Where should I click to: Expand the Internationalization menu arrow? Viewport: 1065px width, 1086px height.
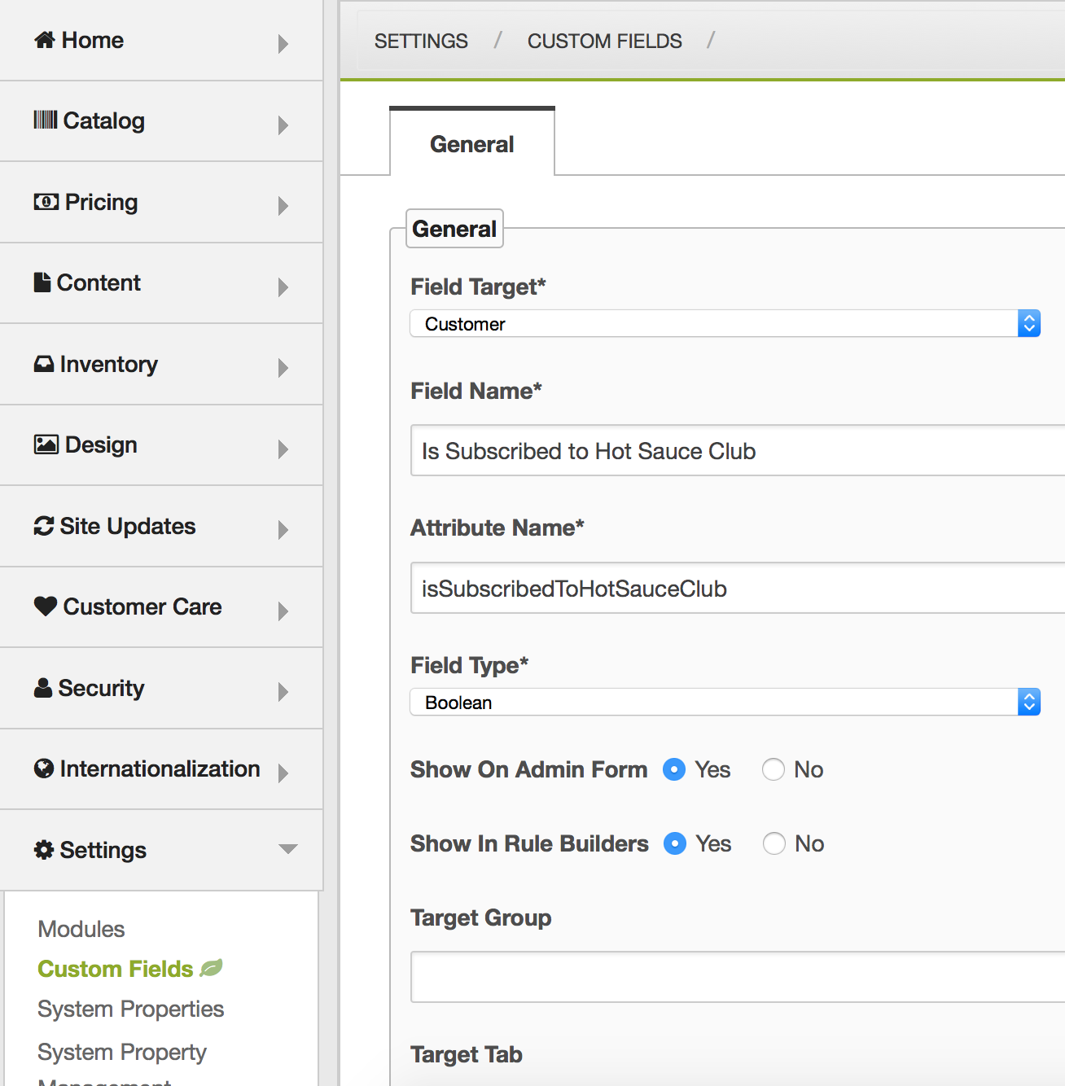pyautogui.click(x=283, y=773)
